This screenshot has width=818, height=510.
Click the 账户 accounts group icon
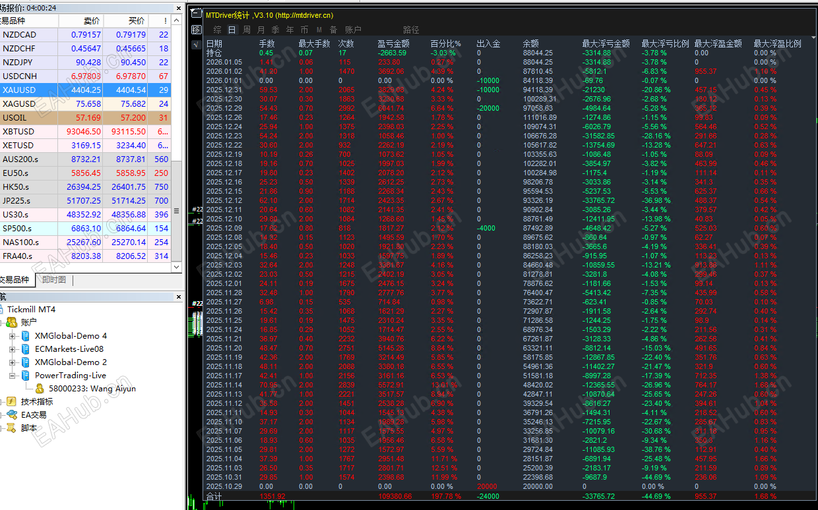[x=12, y=322]
